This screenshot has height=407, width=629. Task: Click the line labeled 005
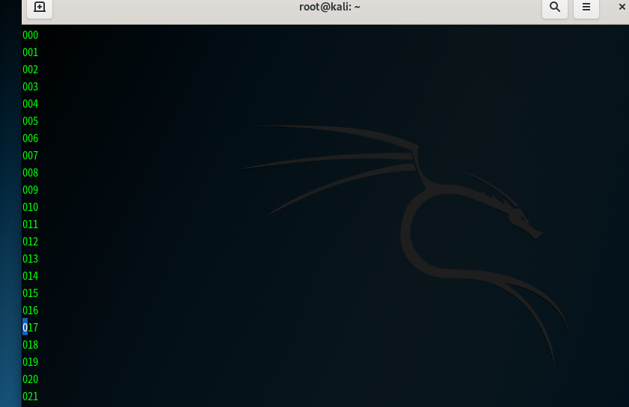[x=31, y=121]
